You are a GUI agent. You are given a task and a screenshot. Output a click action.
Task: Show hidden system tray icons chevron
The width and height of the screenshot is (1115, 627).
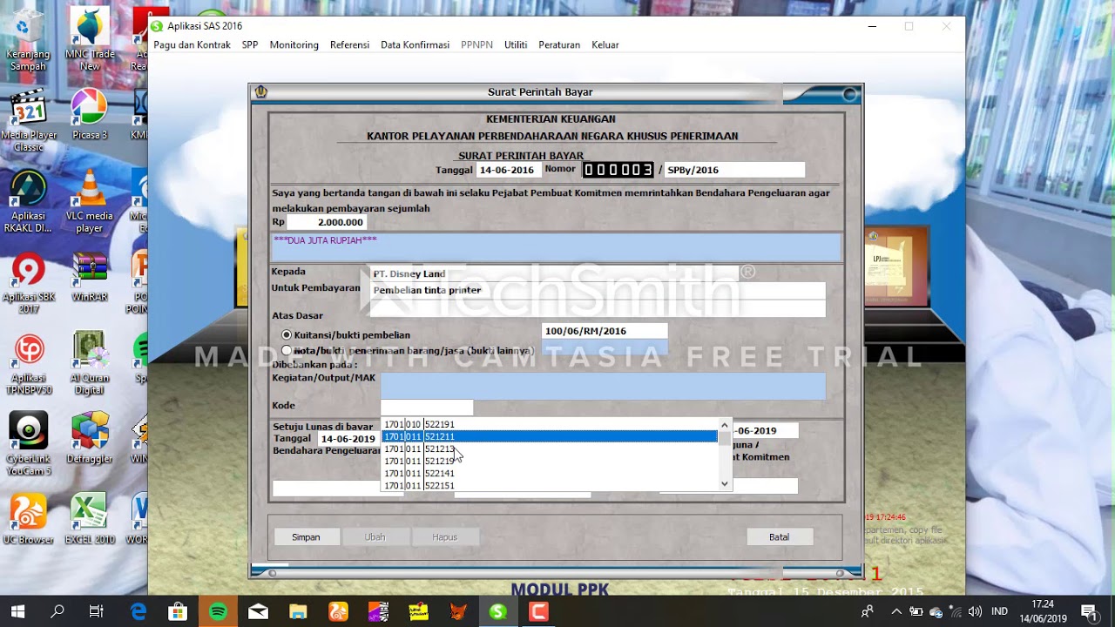[x=895, y=611]
